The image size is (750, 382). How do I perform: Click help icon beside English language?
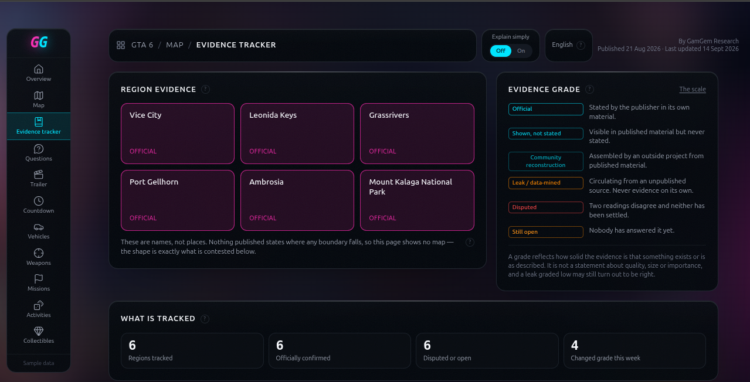tap(581, 45)
